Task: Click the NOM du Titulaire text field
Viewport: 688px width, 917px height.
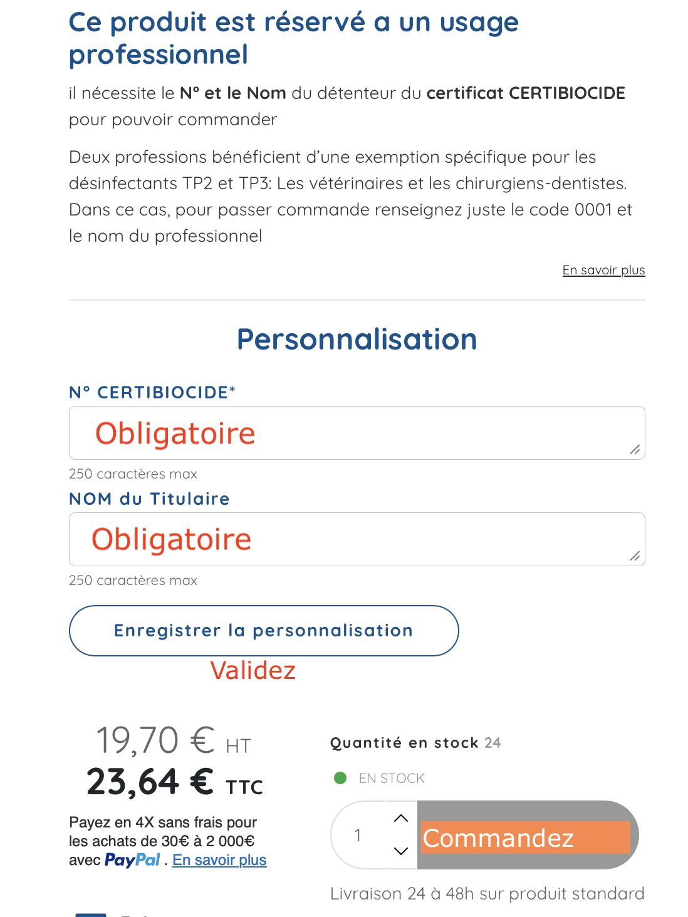Action: (356, 539)
